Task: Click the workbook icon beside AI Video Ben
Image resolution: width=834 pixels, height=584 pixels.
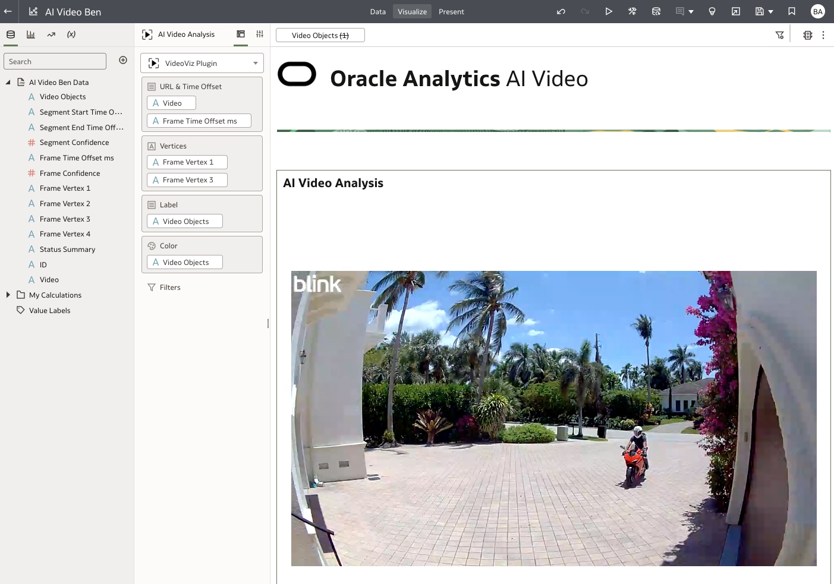Action: [x=33, y=11]
